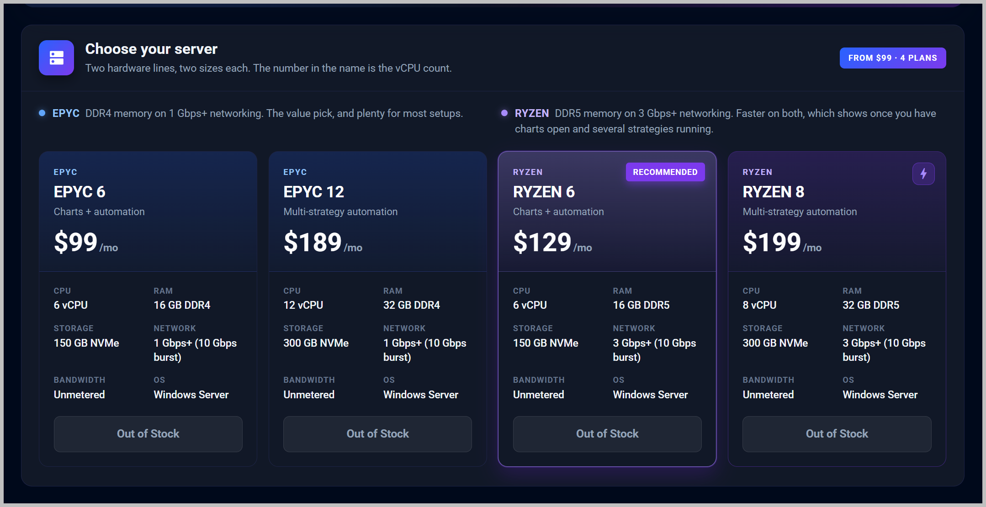Click "150 GB NVMe" storage in EPYC 6 card
The width and height of the screenshot is (986, 507).
pos(86,343)
